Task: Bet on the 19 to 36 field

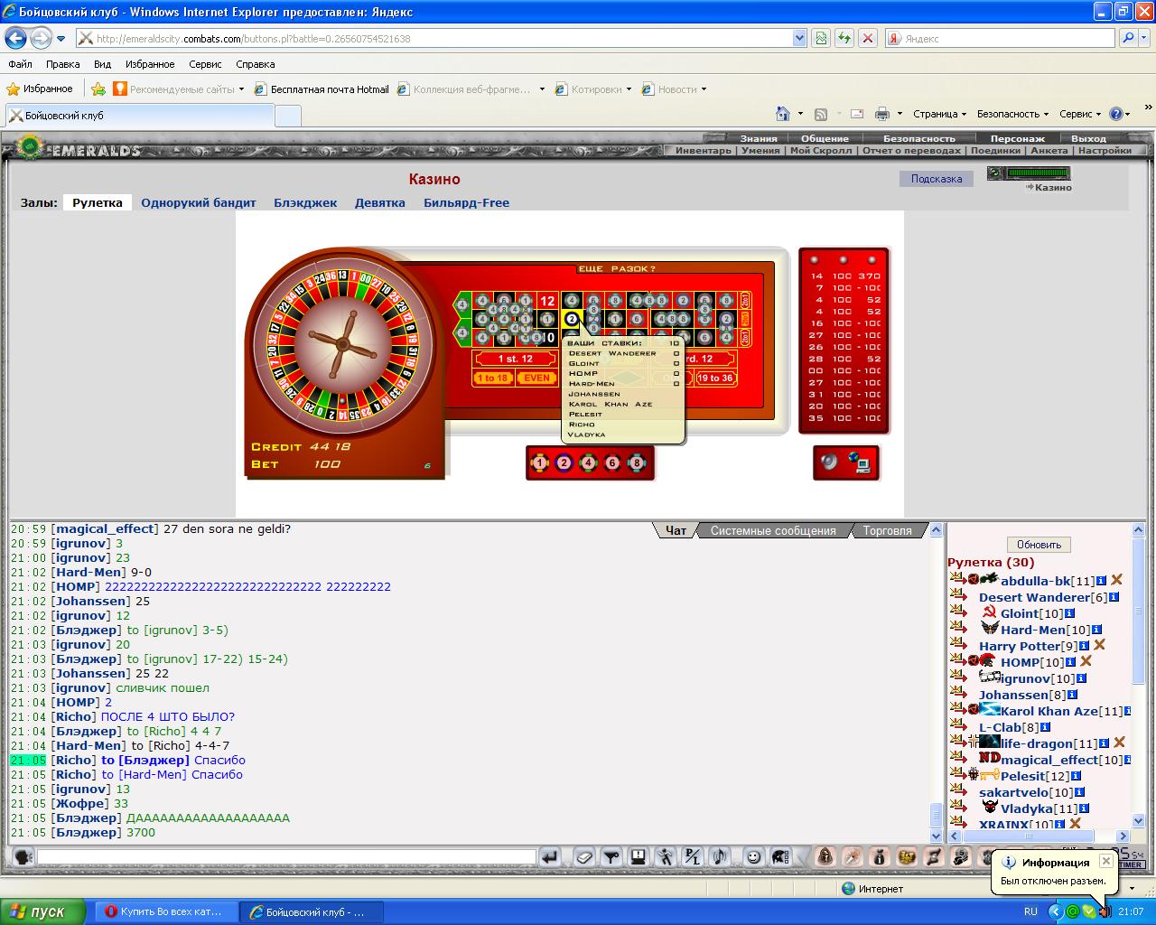Action: [x=715, y=378]
